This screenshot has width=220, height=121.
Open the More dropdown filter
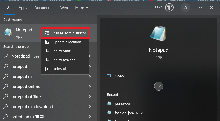click(x=82, y=8)
